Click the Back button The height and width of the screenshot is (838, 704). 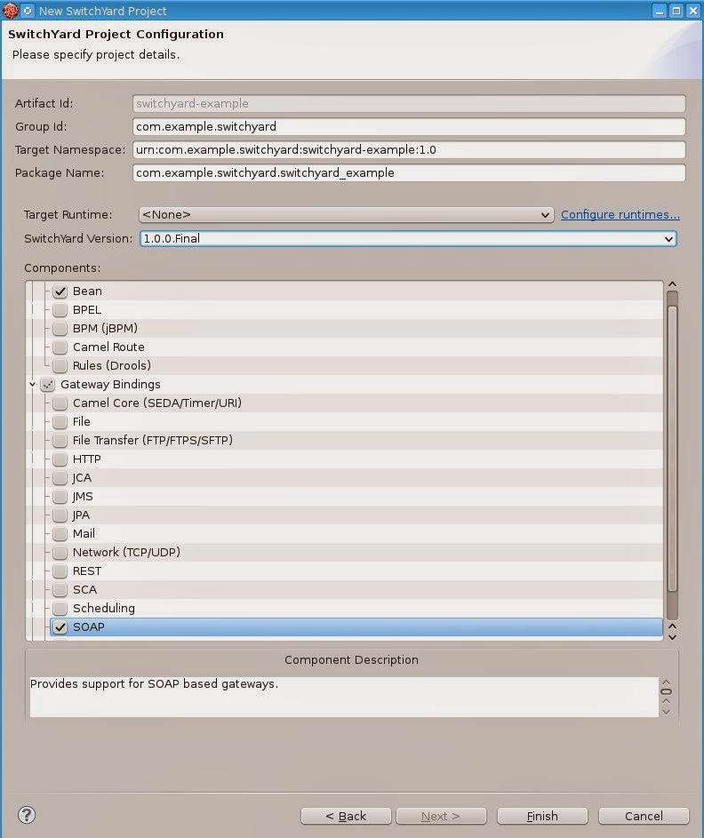click(346, 816)
